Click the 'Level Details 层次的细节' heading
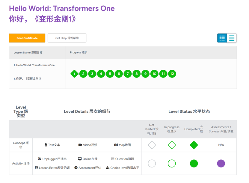 pos(87,111)
